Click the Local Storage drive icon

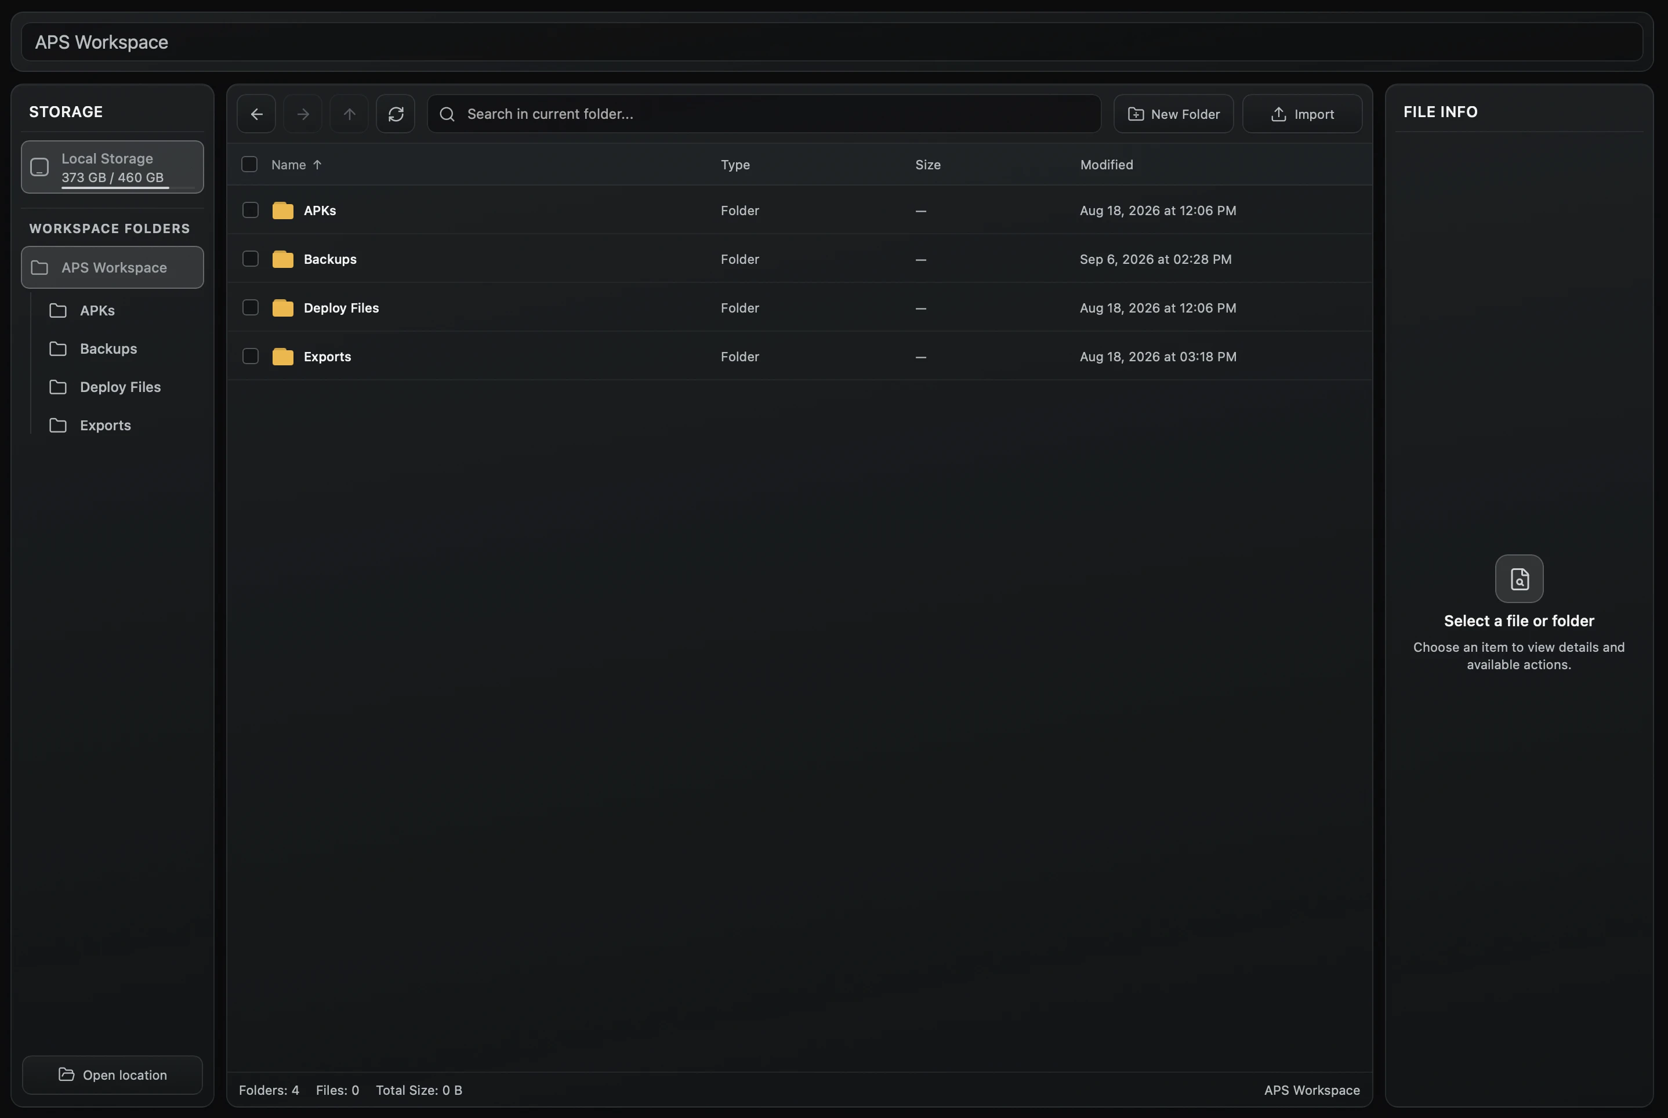pos(40,167)
